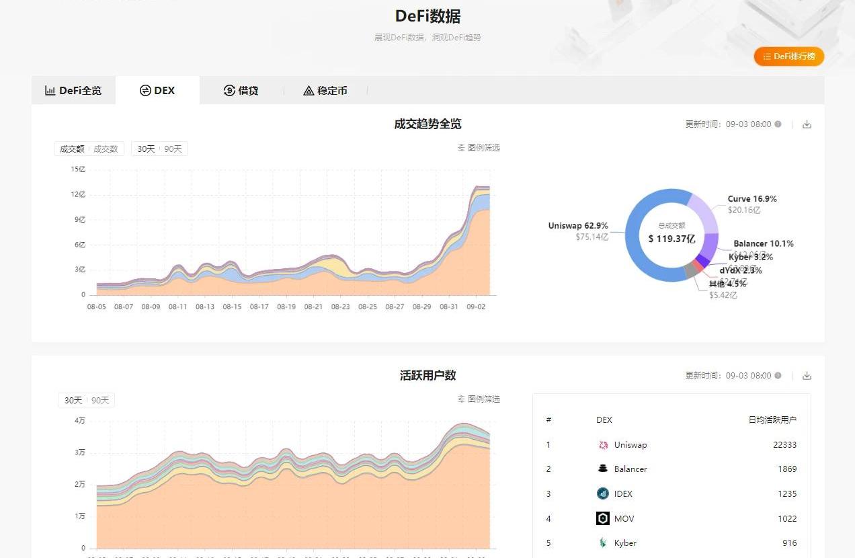Click the IDEX logo icon in table

click(603, 494)
